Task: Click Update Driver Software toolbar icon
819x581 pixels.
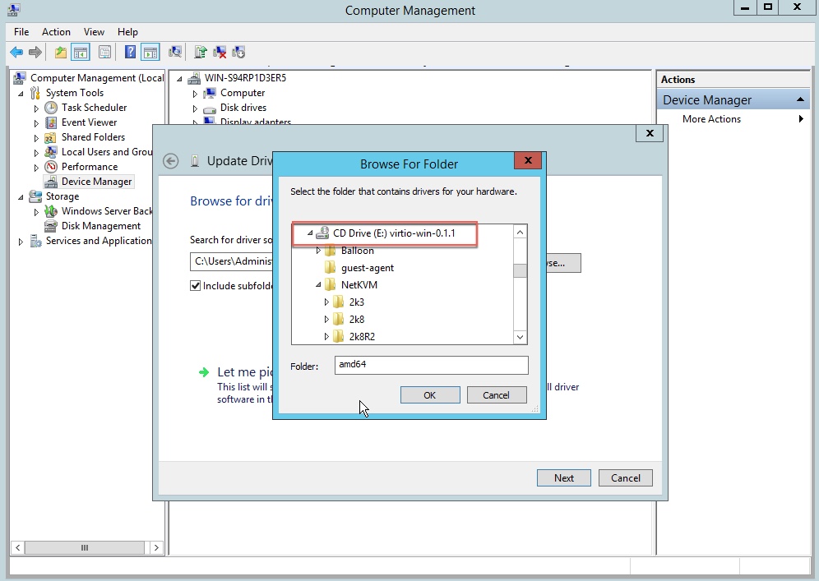Action: coord(200,53)
